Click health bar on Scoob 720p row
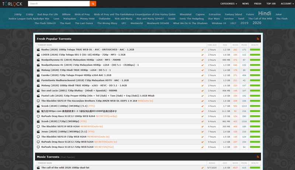295x170 pixels. coord(255,121)
